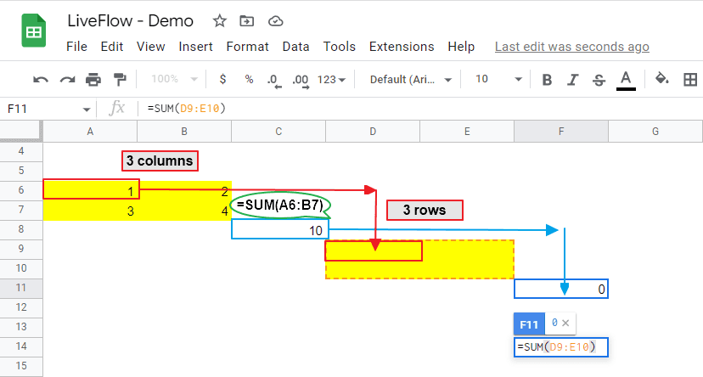The image size is (703, 377).
Task: Format as percent
Action: click(x=249, y=79)
